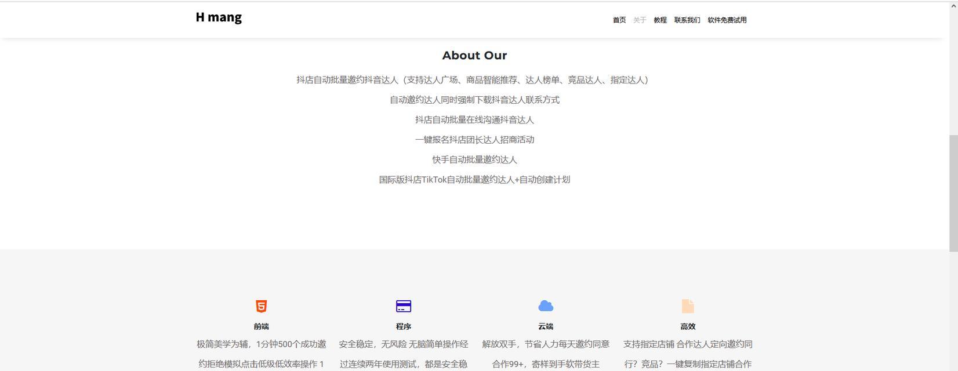Click the H mang site logo
Viewport: 958px width, 371px height.
pyautogui.click(x=219, y=17)
